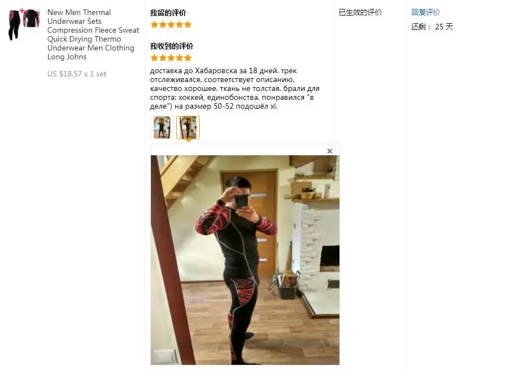Click the second star under 我留的评价
This screenshot has height=371, width=512.
click(163, 24)
